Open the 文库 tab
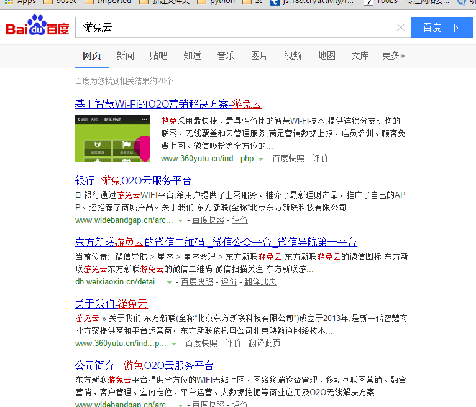Screen dimensions: 476x407 pos(360,55)
